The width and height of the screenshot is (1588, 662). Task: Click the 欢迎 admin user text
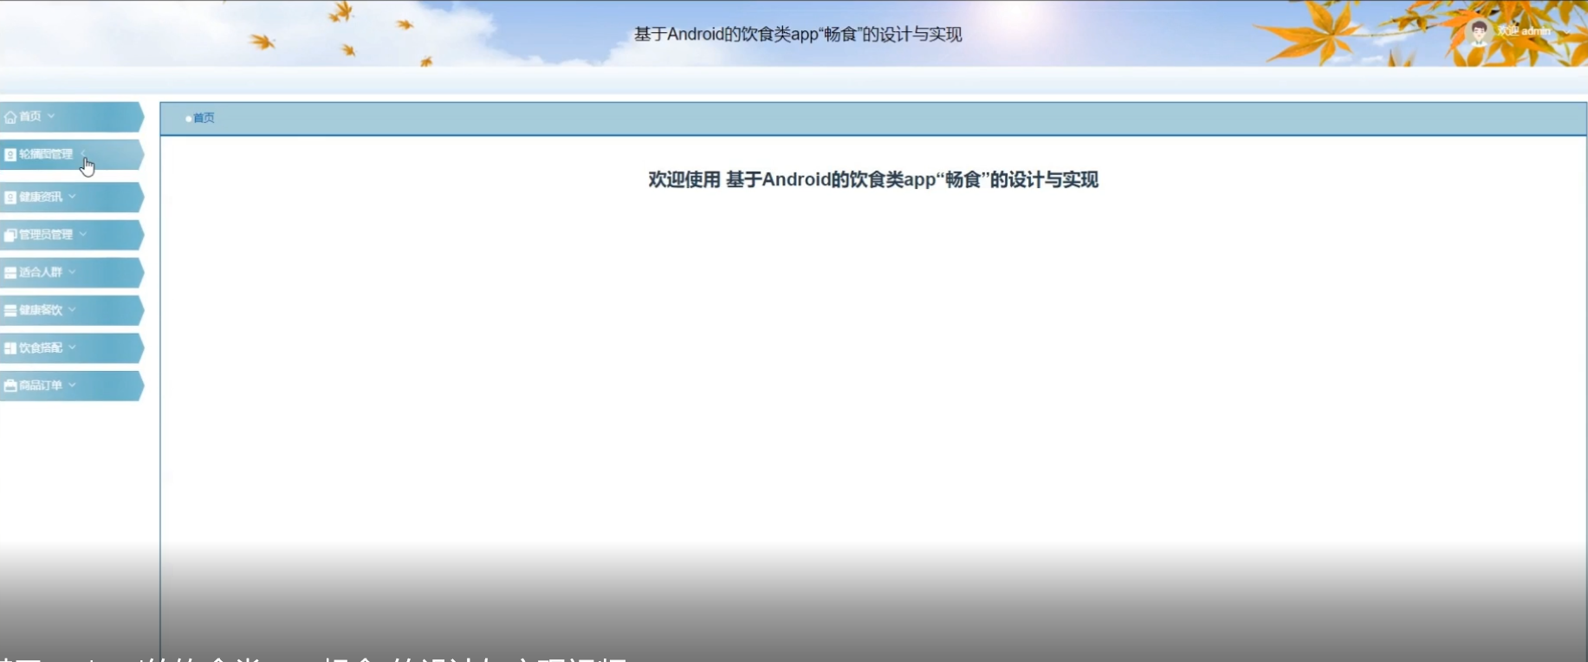[1524, 31]
